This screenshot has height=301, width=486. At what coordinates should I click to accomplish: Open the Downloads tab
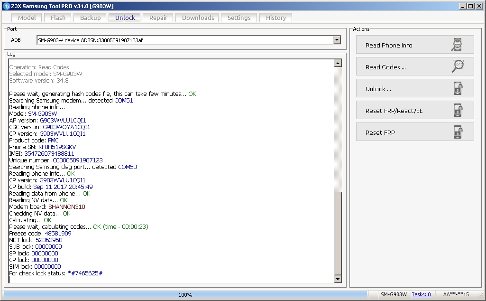198,18
